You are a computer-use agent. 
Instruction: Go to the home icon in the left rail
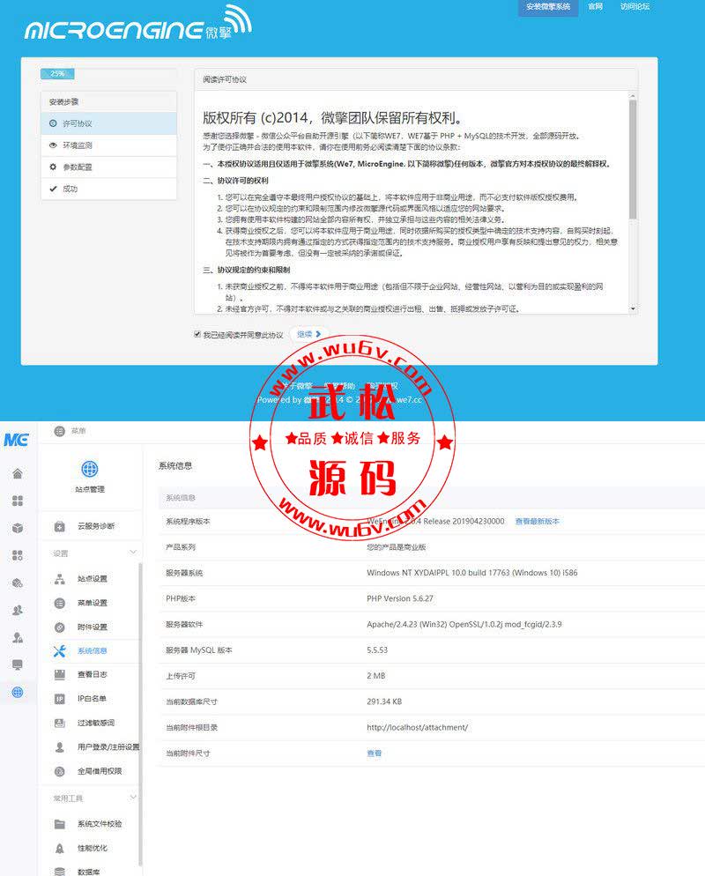click(18, 474)
